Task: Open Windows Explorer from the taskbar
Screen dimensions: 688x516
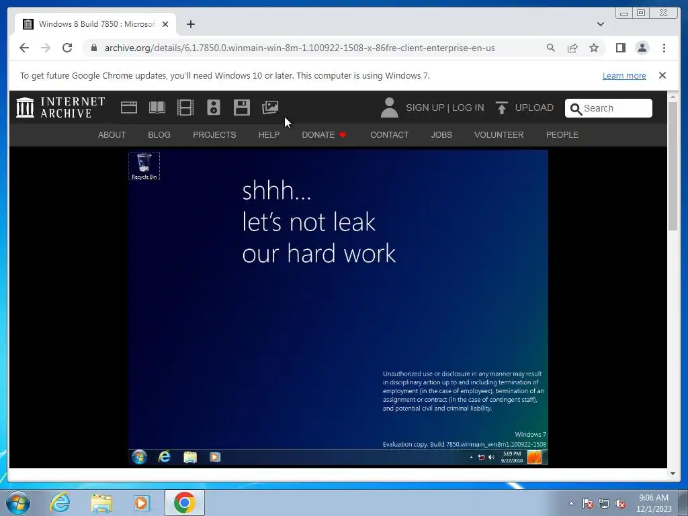Action: [101, 503]
